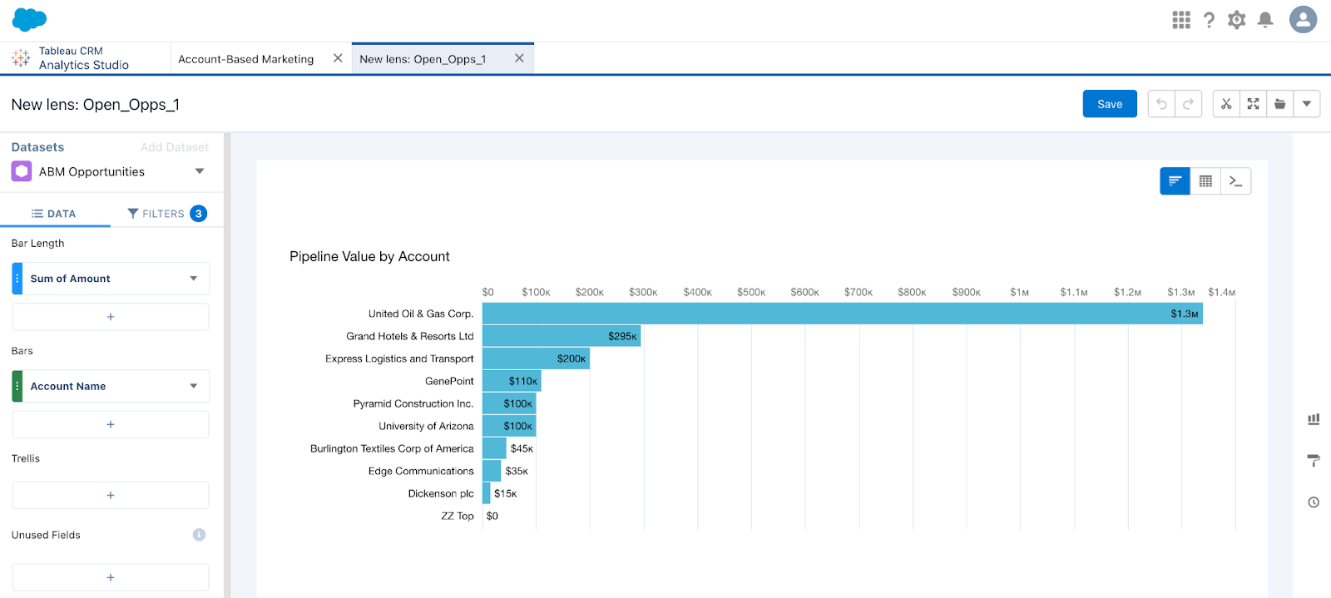Switch to Chart mode view
1331x598 pixels.
1175,181
